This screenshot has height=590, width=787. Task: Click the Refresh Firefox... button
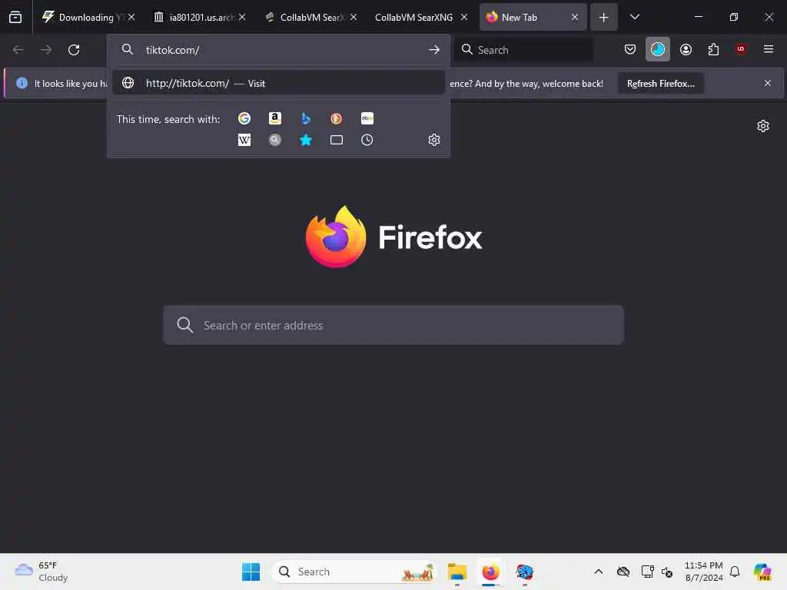click(660, 83)
